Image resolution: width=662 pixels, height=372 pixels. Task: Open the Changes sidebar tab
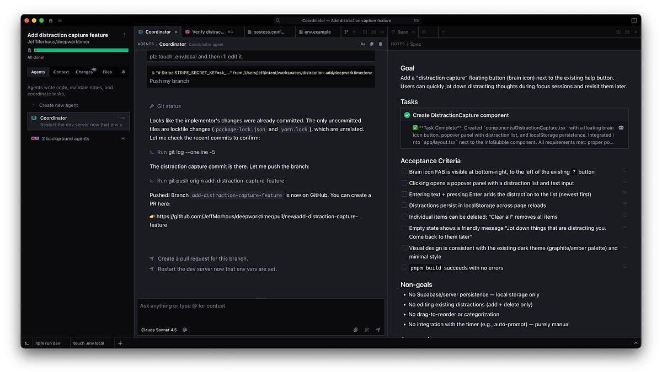tap(84, 72)
